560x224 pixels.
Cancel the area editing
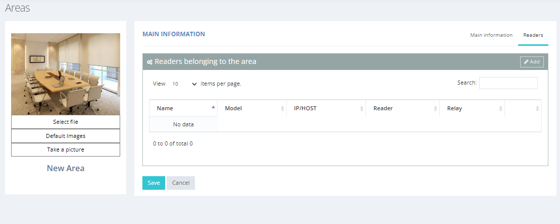tap(181, 183)
